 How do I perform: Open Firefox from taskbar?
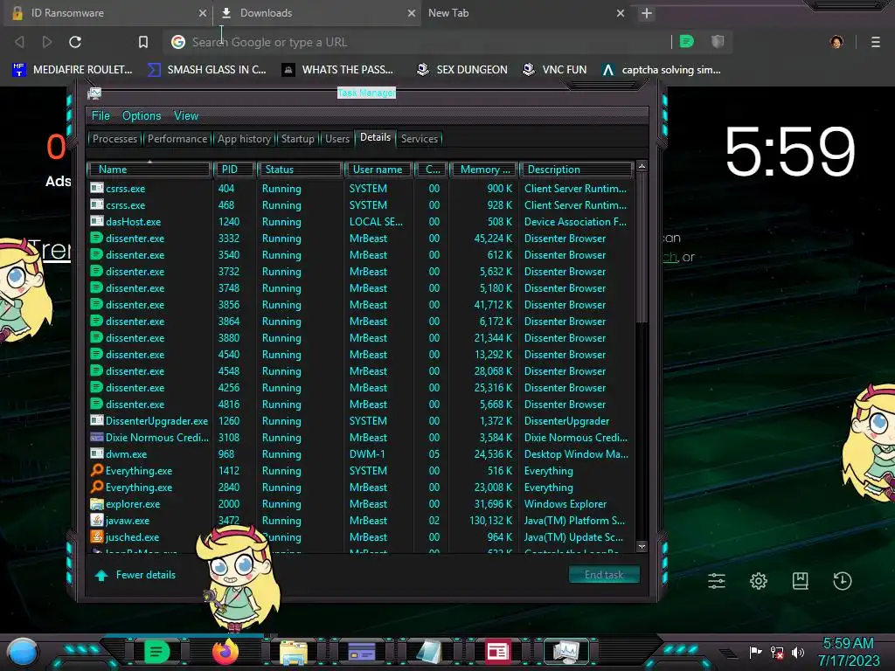point(225,652)
